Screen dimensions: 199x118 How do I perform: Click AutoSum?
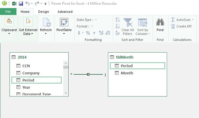[181, 20]
